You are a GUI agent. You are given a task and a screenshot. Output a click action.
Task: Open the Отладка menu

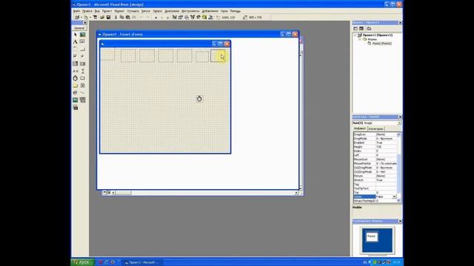[x=133, y=11]
